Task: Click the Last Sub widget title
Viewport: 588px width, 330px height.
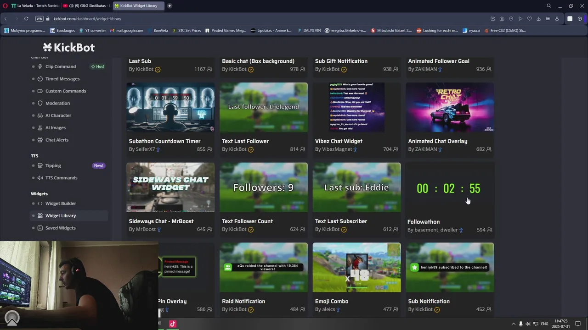Action: click(x=140, y=61)
